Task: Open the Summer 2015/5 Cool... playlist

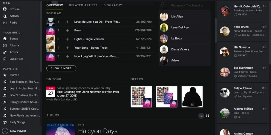Action: tap(24, 109)
